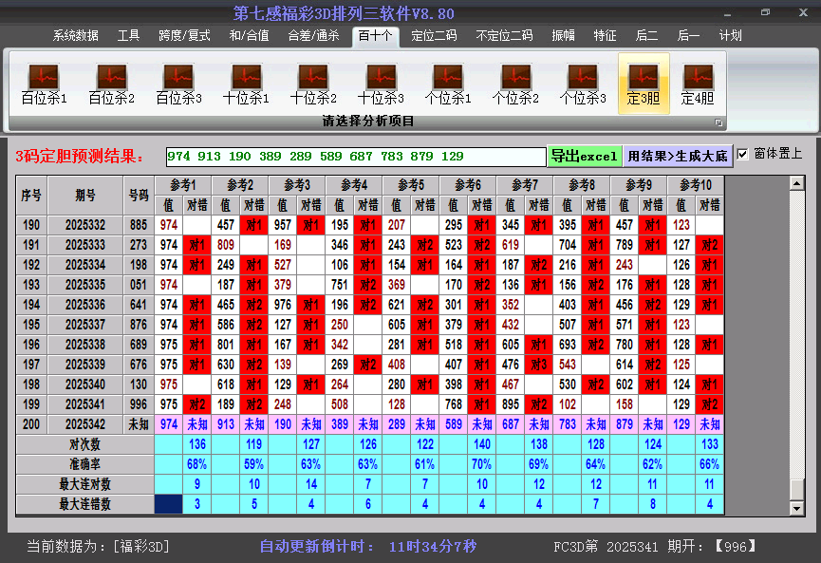Image resolution: width=821 pixels, height=563 pixels.
Task: Click the highlighted 定3胆 icon
Action: pyautogui.click(x=644, y=84)
